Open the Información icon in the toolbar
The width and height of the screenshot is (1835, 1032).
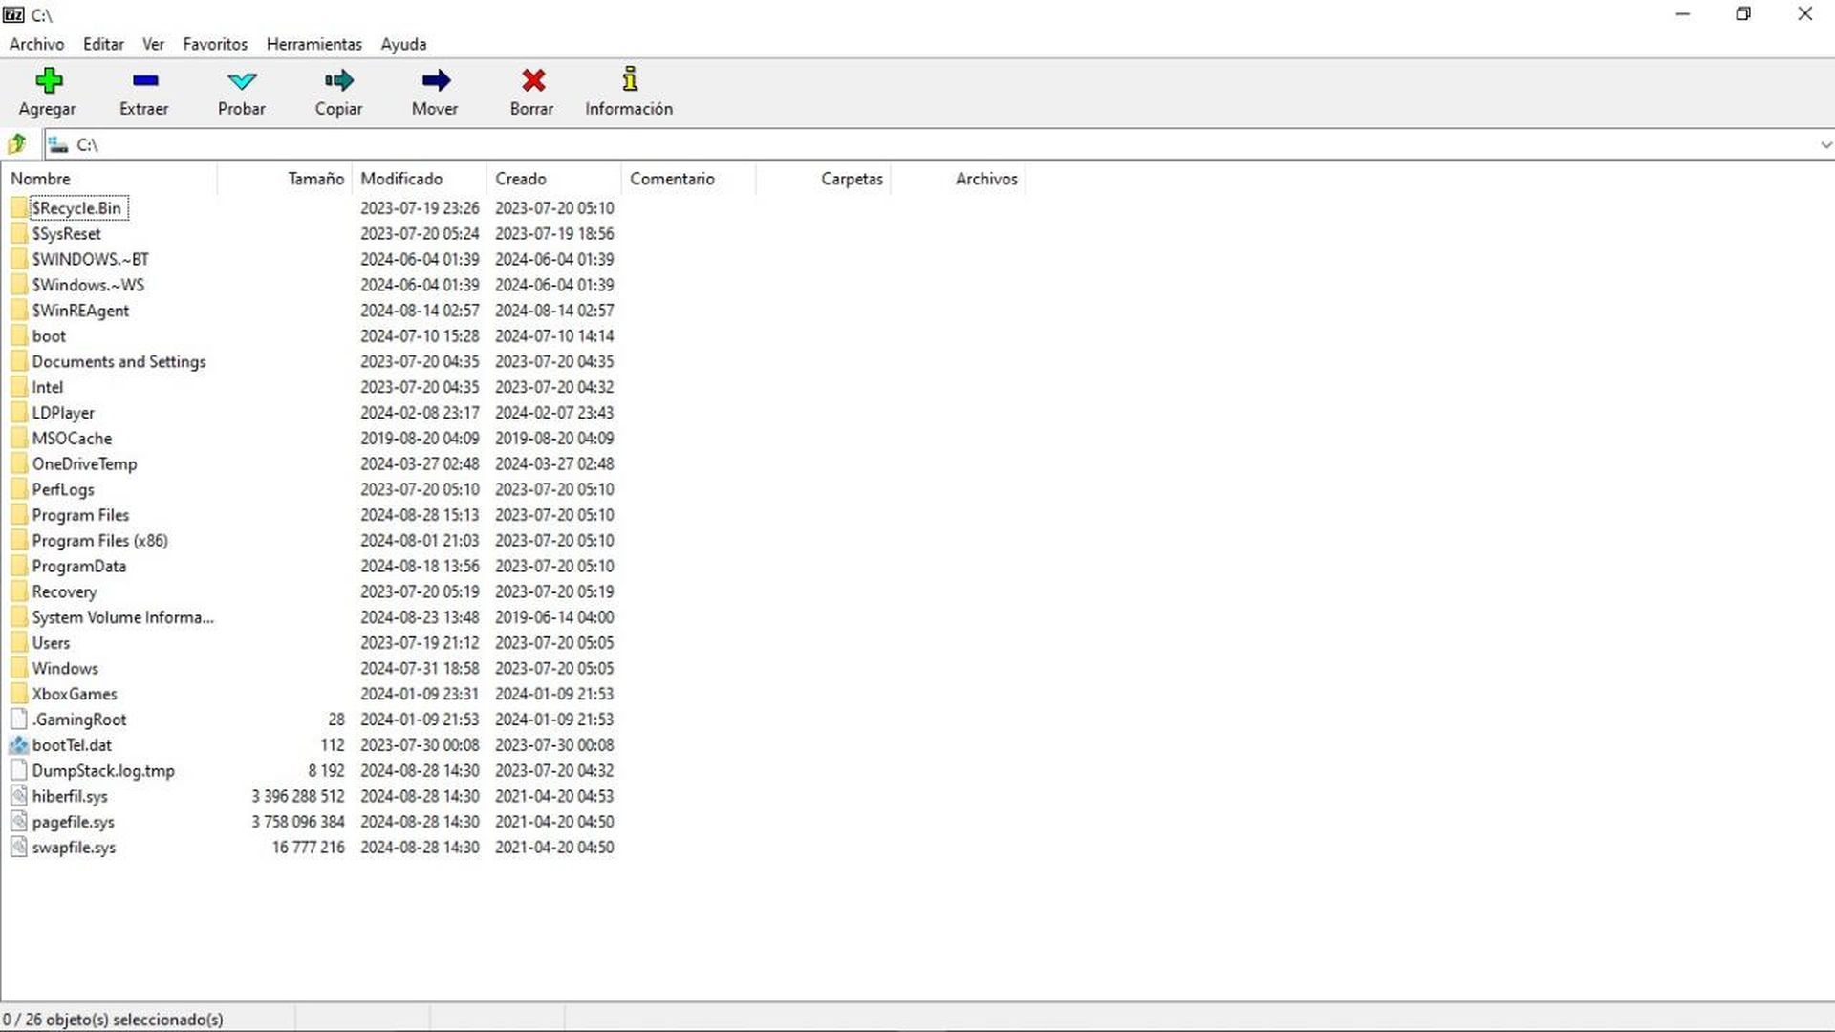(x=629, y=79)
